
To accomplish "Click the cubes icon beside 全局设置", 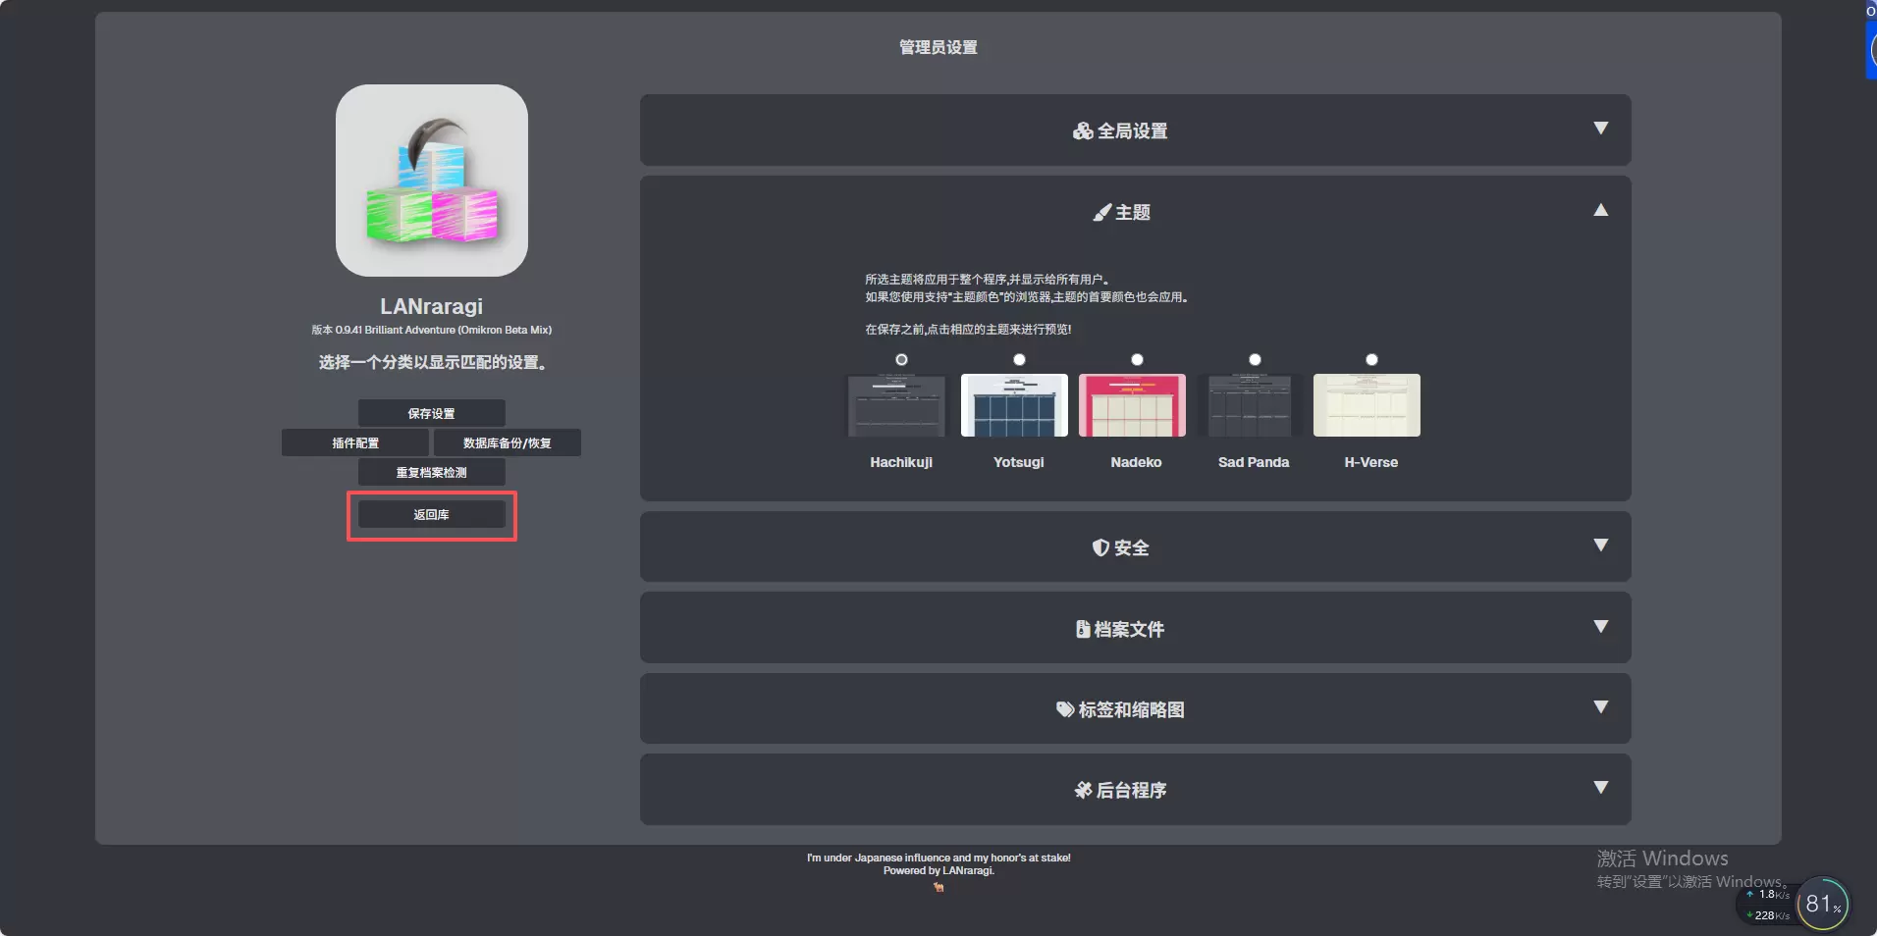I will [x=1082, y=131].
